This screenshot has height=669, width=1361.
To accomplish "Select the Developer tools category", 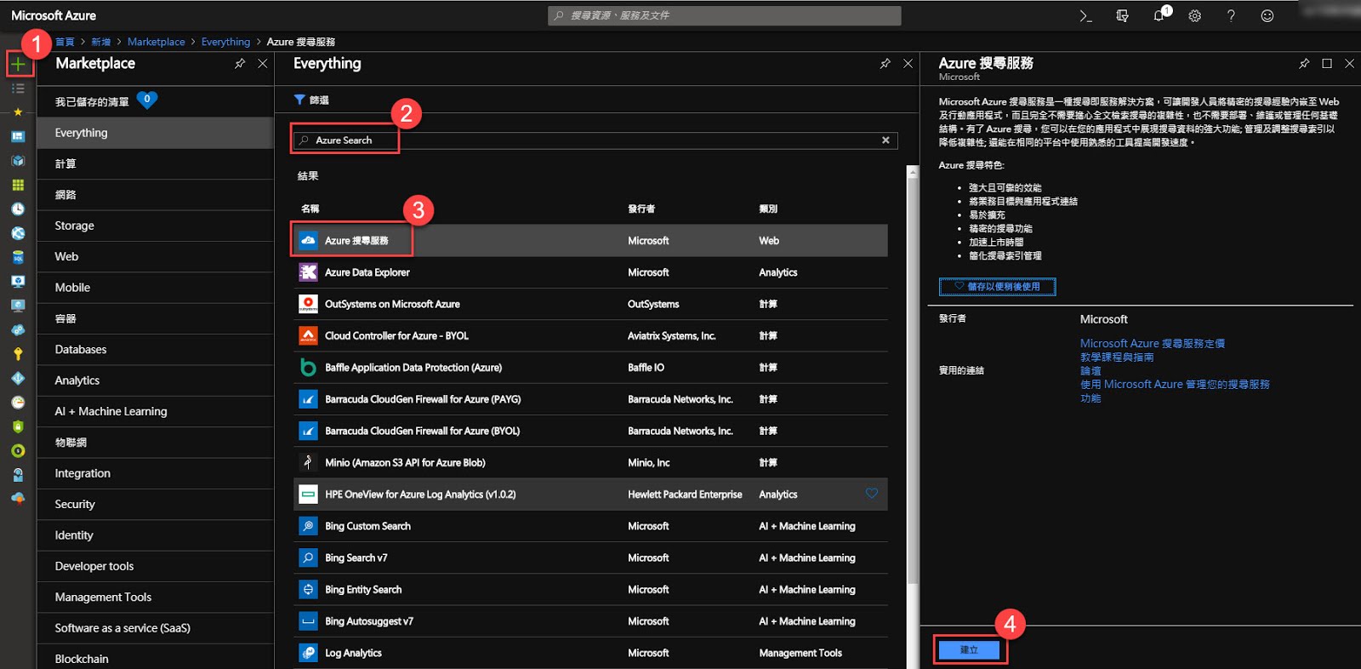I will pos(155,566).
